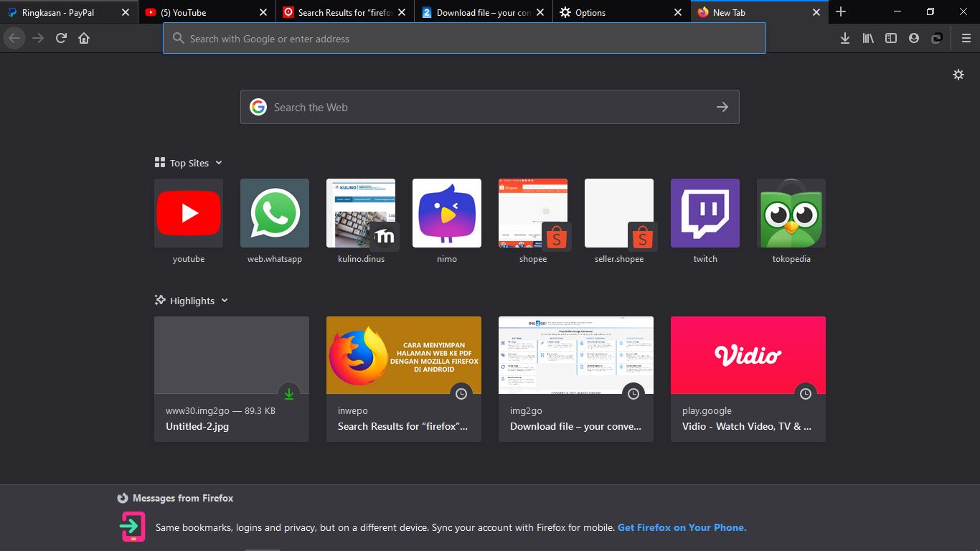Click the Messages from Firefox heading
Viewport: 980px width, 551px height.
(183, 498)
